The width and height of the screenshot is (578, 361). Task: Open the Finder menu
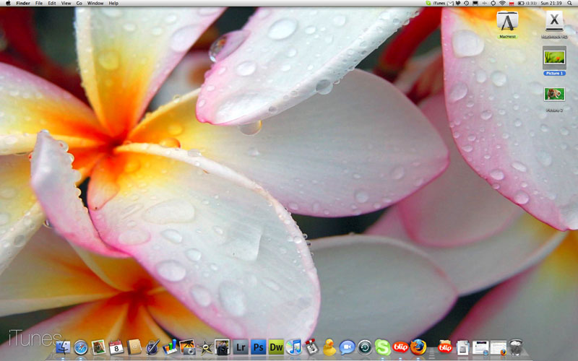point(23,4)
